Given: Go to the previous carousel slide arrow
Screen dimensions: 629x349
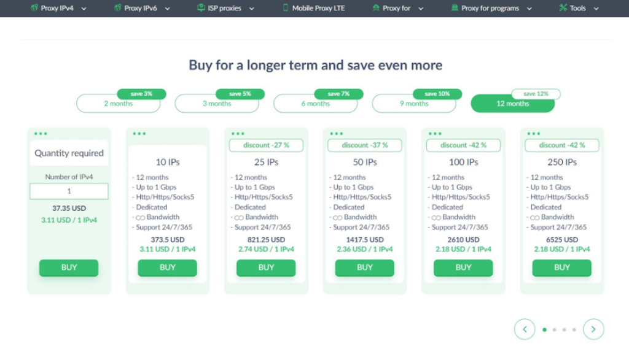Looking at the screenshot, I should [525, 329].
